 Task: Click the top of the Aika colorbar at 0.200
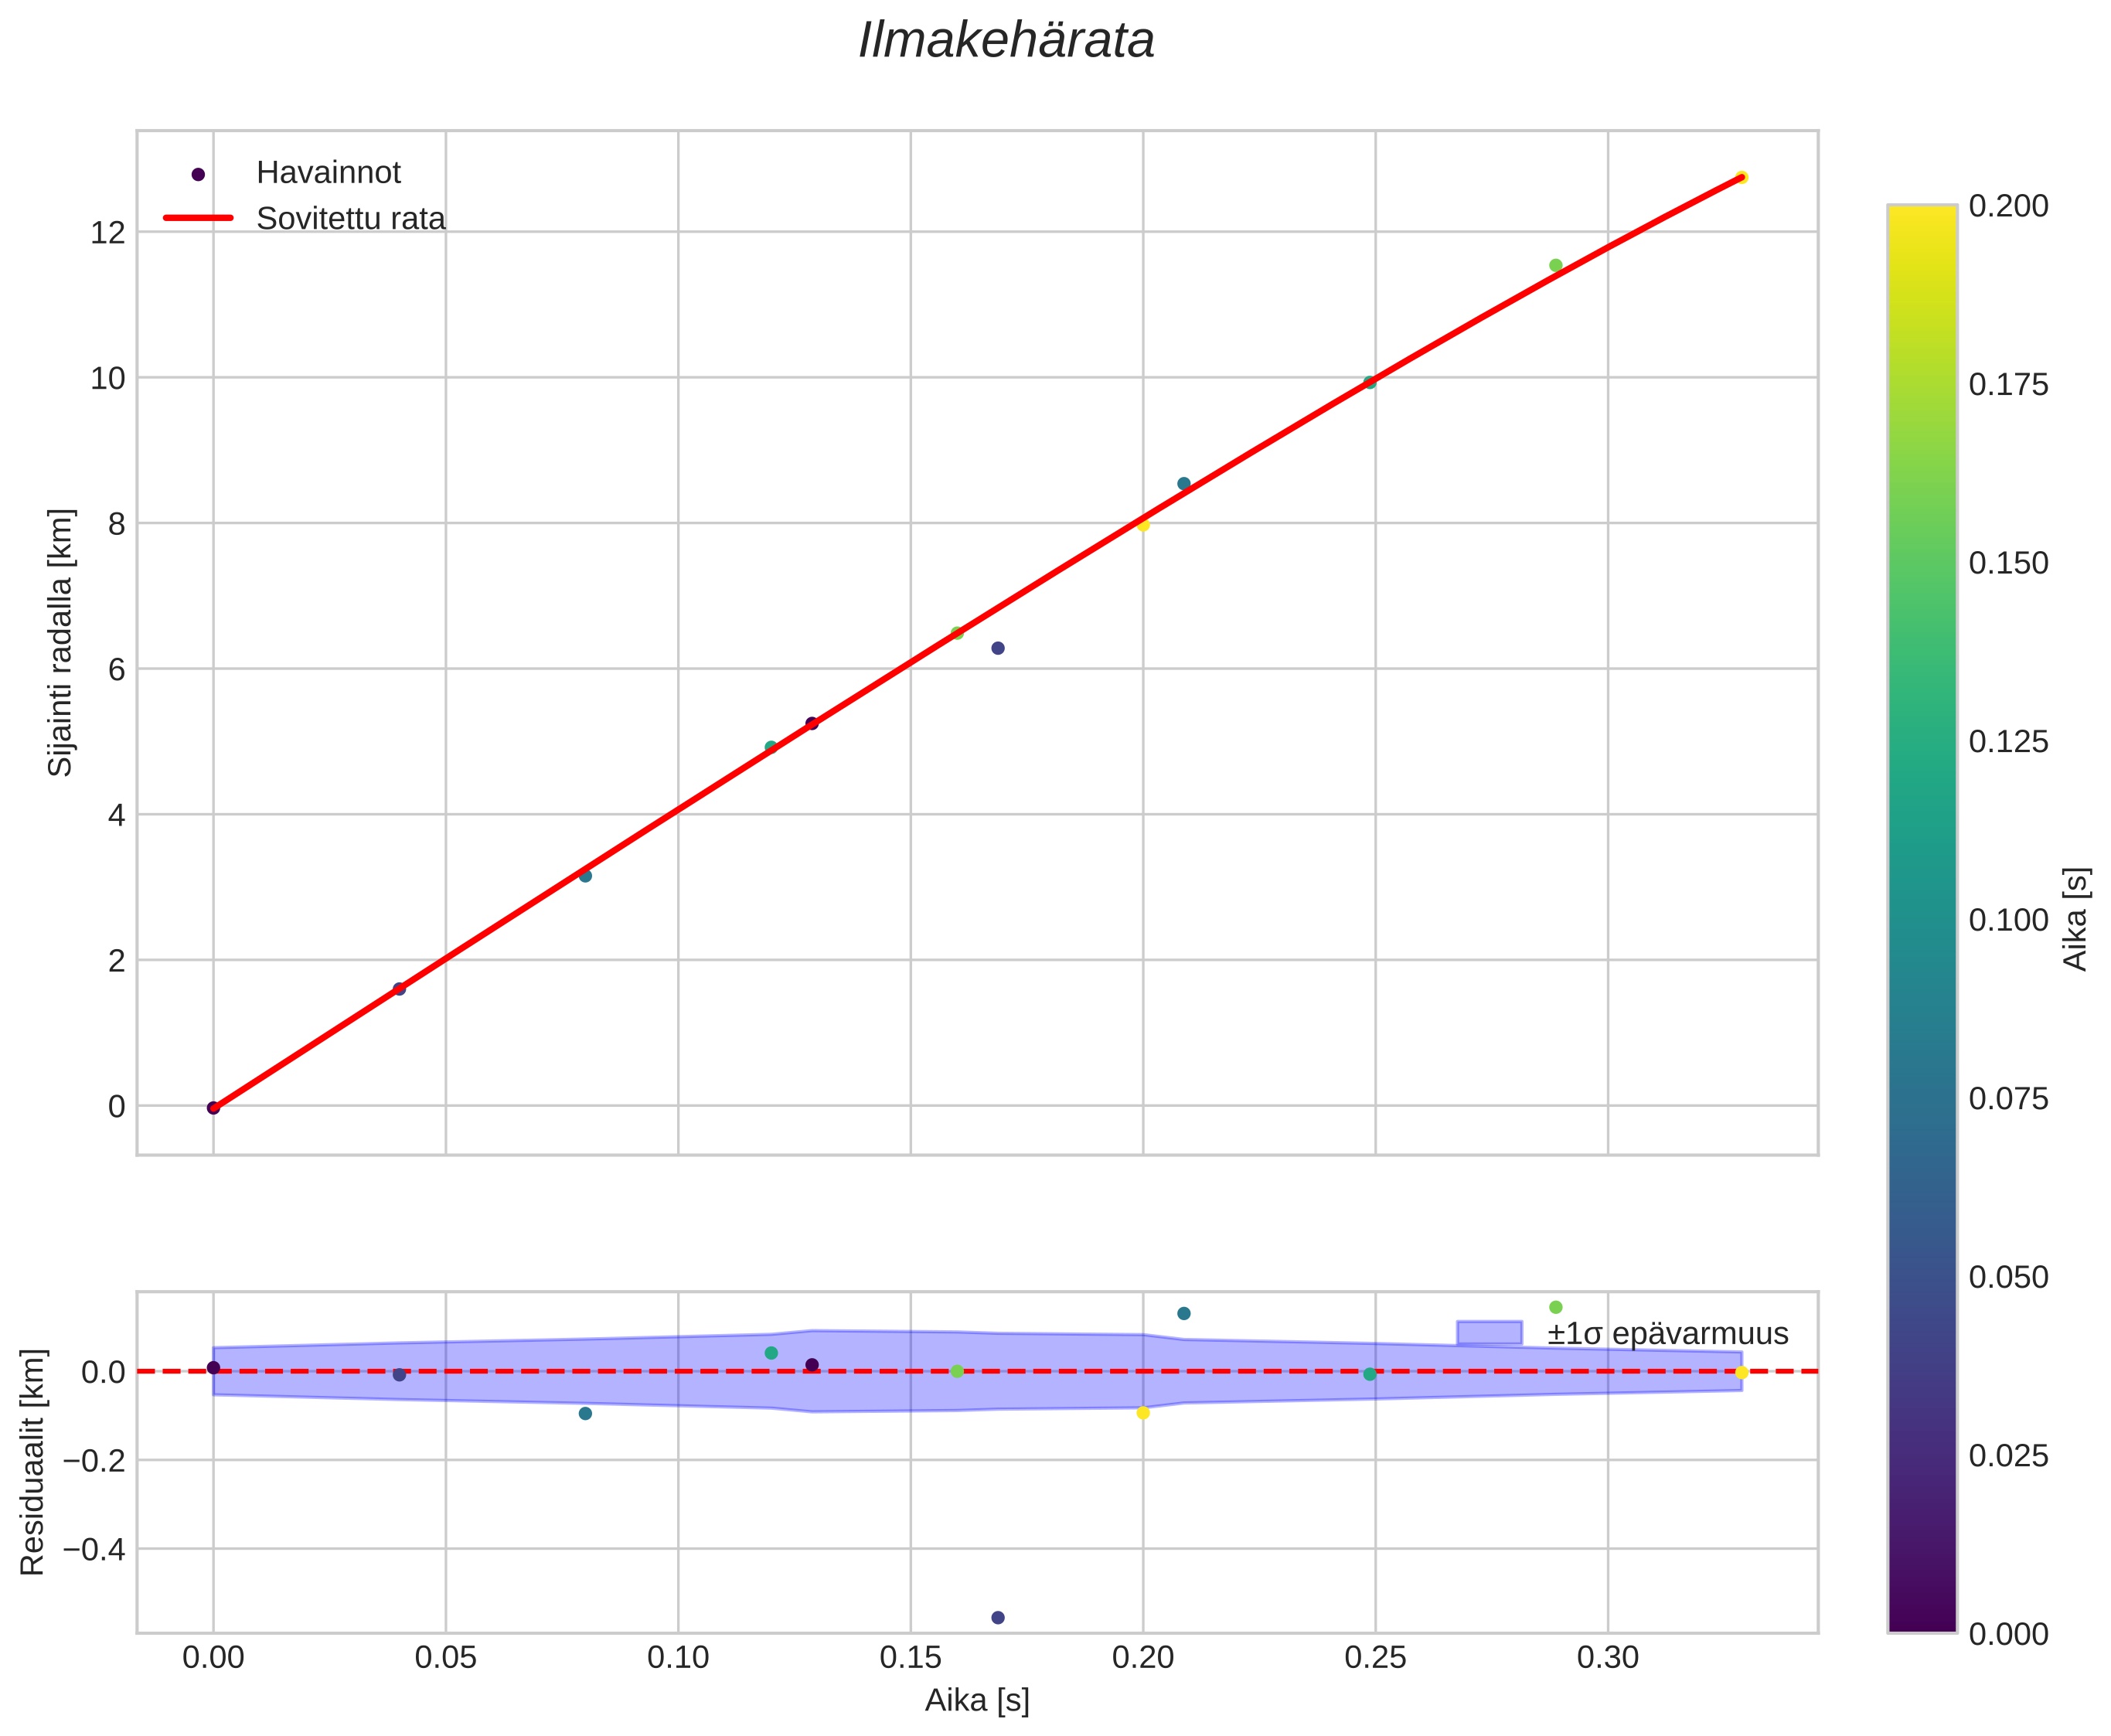point(1921,209)
